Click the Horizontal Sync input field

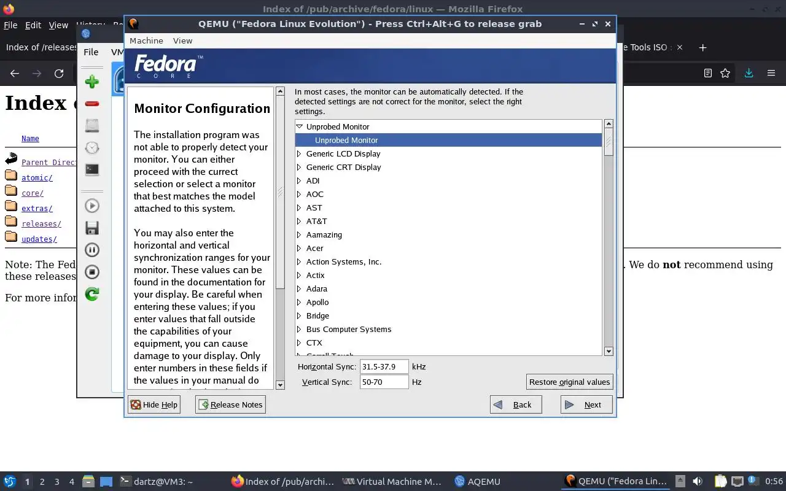384,366
